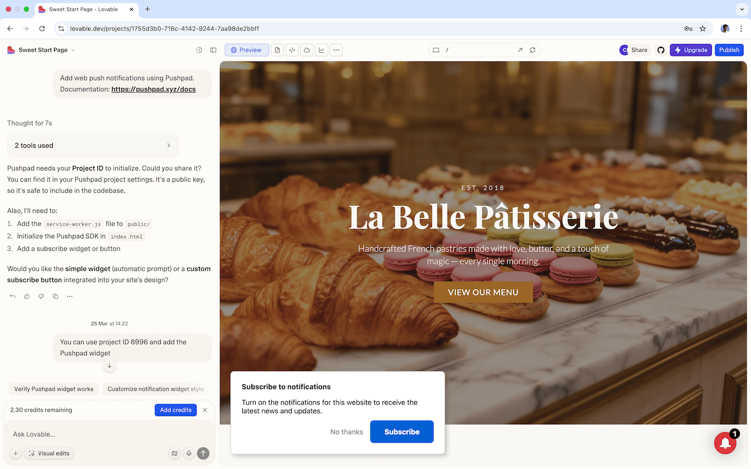
Task: Click the Publish button
Action: point(729,50)
